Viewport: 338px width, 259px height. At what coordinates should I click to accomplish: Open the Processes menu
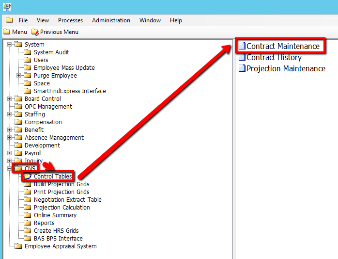click(x=70, y=20)
